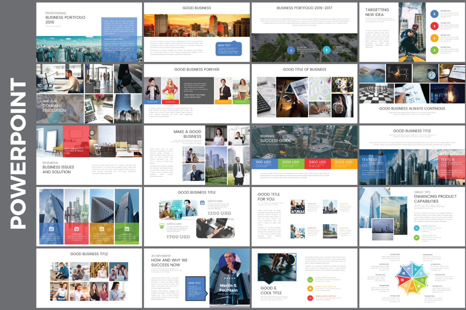
Task: Click the red briefcase icon on the pinwheel
Action: (402, 280)
